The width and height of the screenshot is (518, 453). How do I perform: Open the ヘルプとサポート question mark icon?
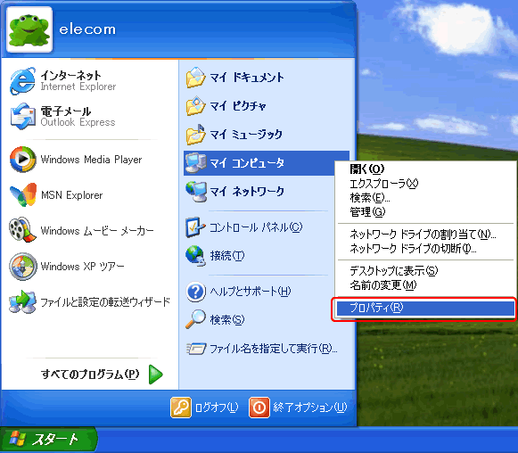[x=195, y=292]
